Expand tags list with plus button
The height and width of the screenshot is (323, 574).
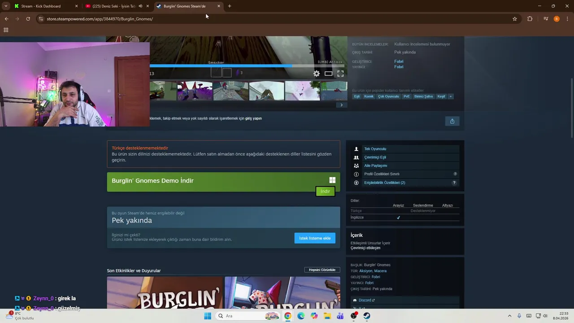tap(451, 96)
